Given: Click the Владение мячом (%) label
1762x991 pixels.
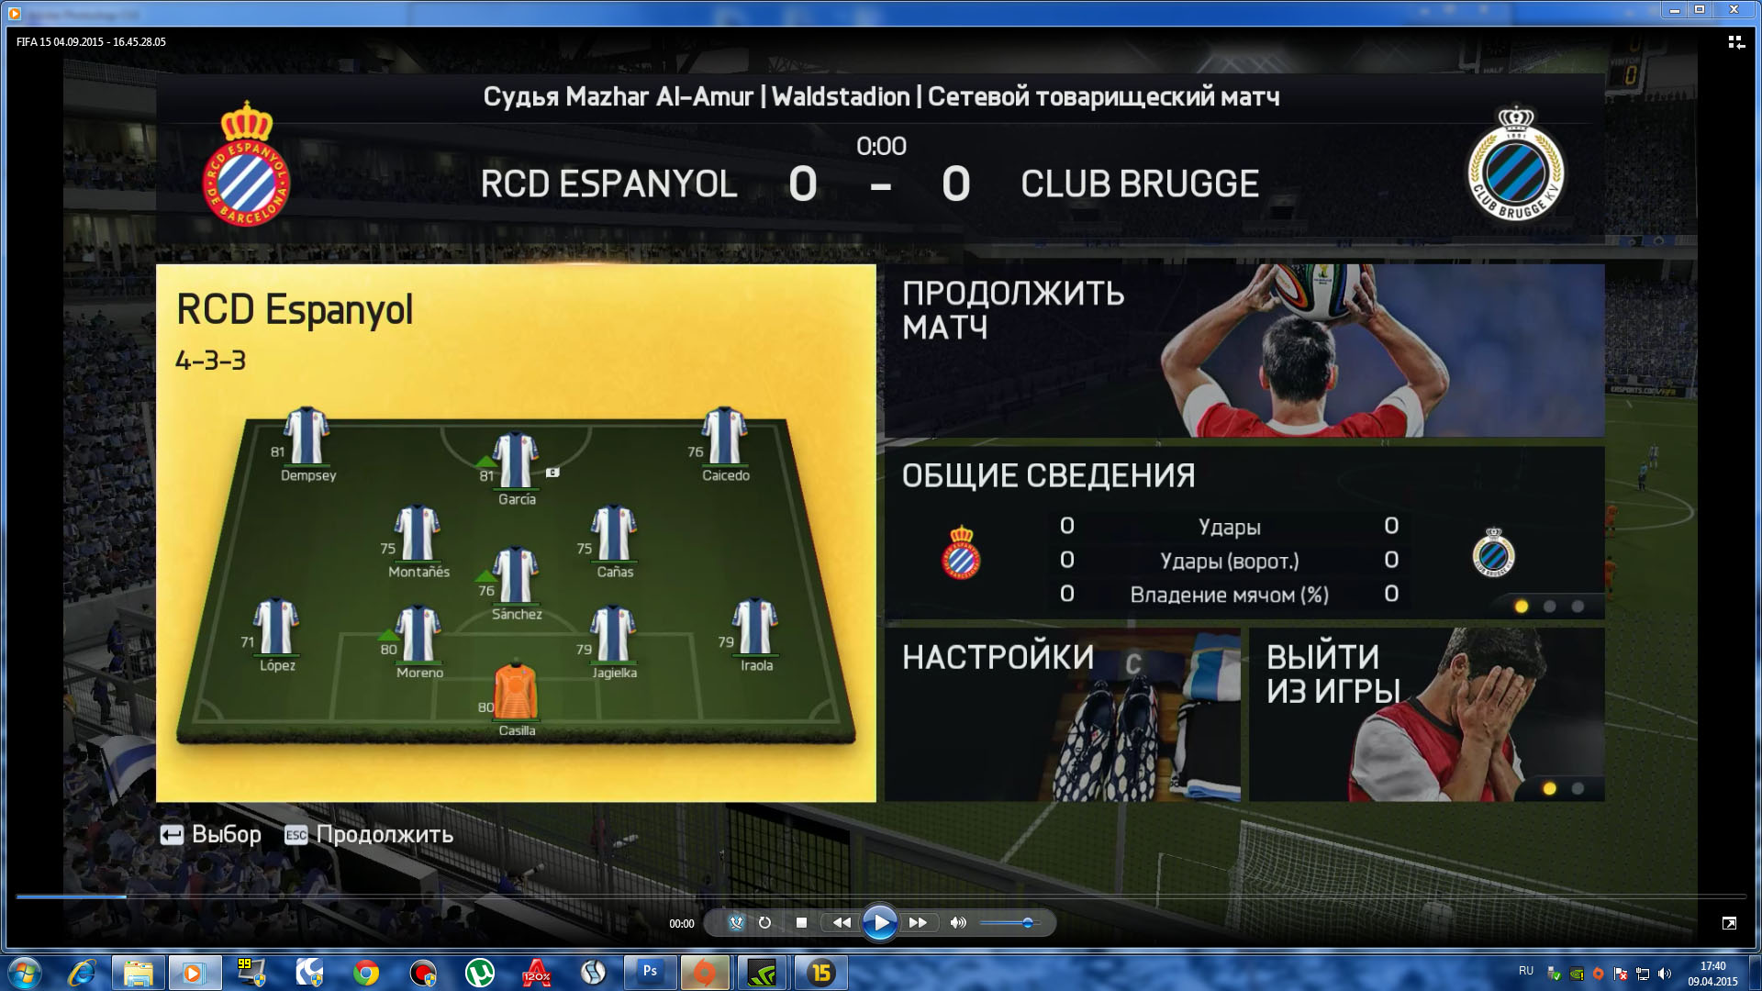Looking at the screenshot, I should coord(1229,595).
